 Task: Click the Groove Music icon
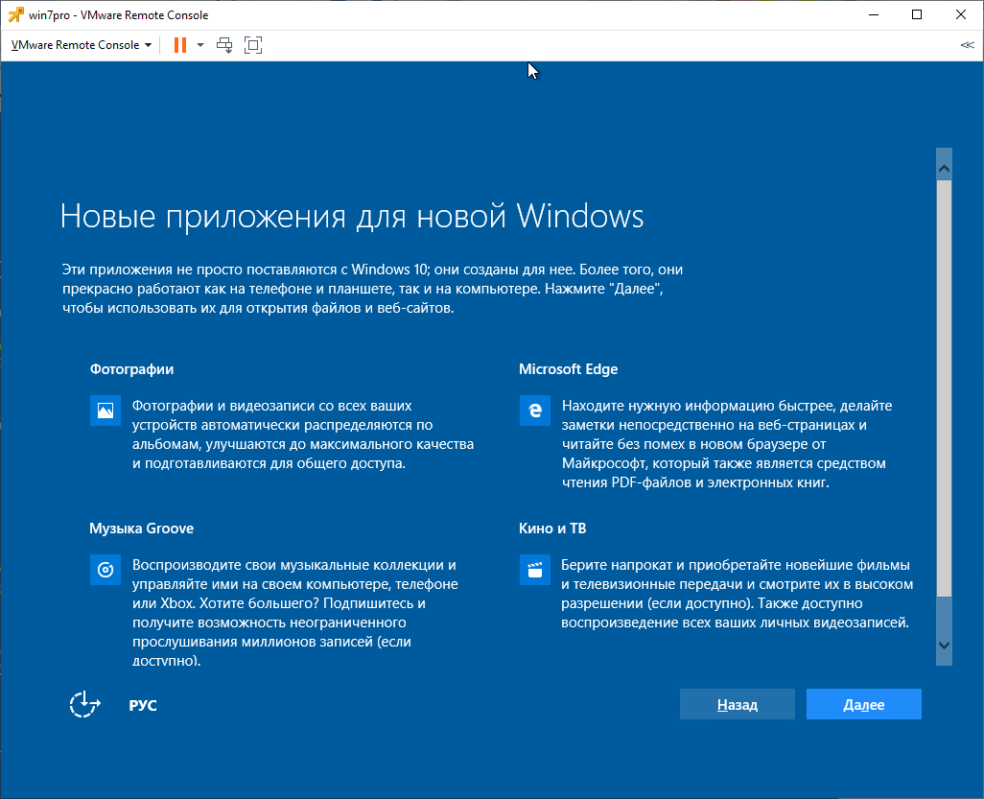[x=105, y=570]
